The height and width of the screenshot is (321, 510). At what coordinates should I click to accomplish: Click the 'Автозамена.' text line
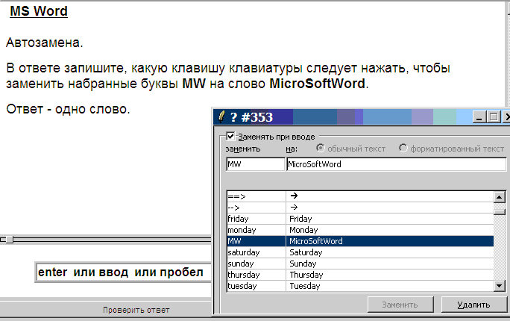click(45, 43)
